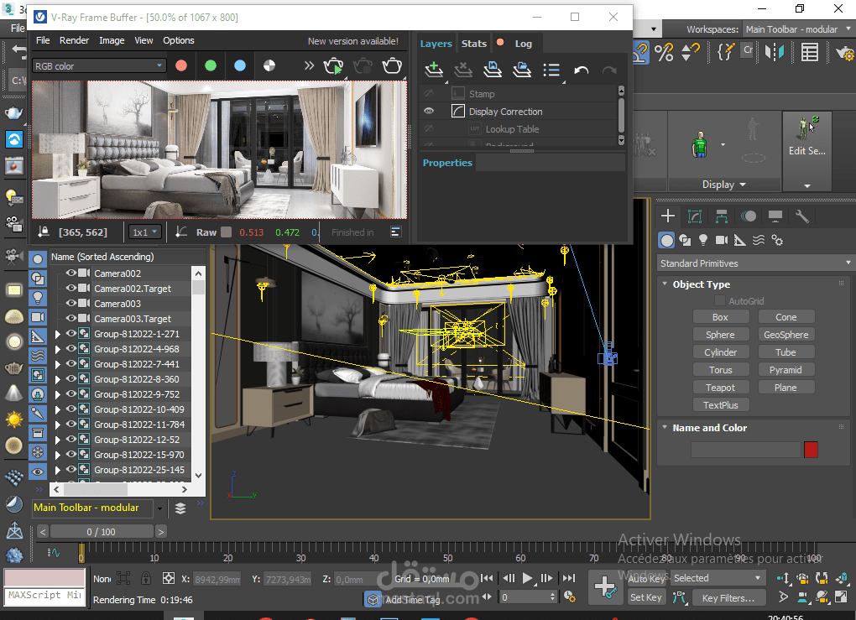Click the render last teapot icon

click(x=392, y=66)
